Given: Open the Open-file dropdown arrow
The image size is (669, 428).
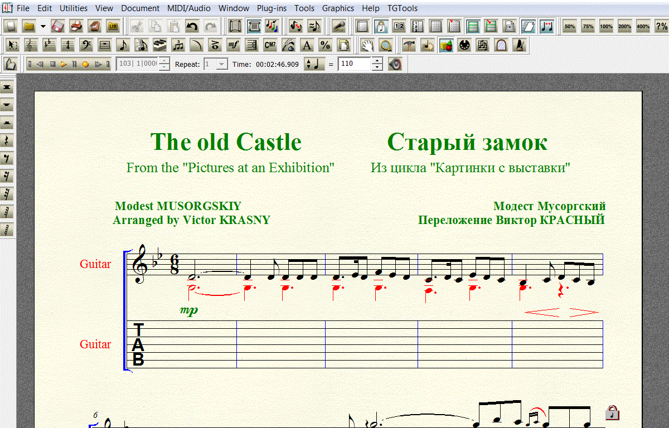Looking at the screenshot, I should (x=42, y=26).
